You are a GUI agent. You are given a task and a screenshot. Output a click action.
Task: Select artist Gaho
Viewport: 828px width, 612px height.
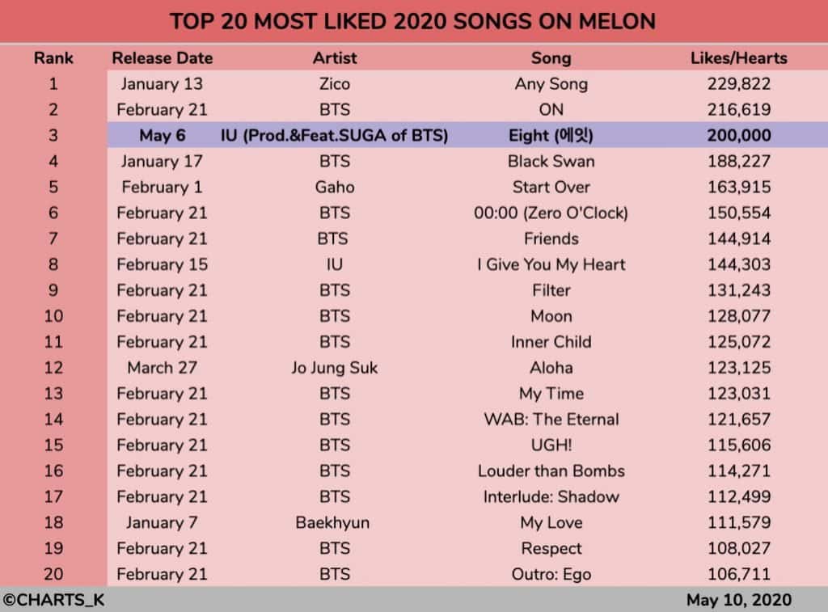coord(334,188)
